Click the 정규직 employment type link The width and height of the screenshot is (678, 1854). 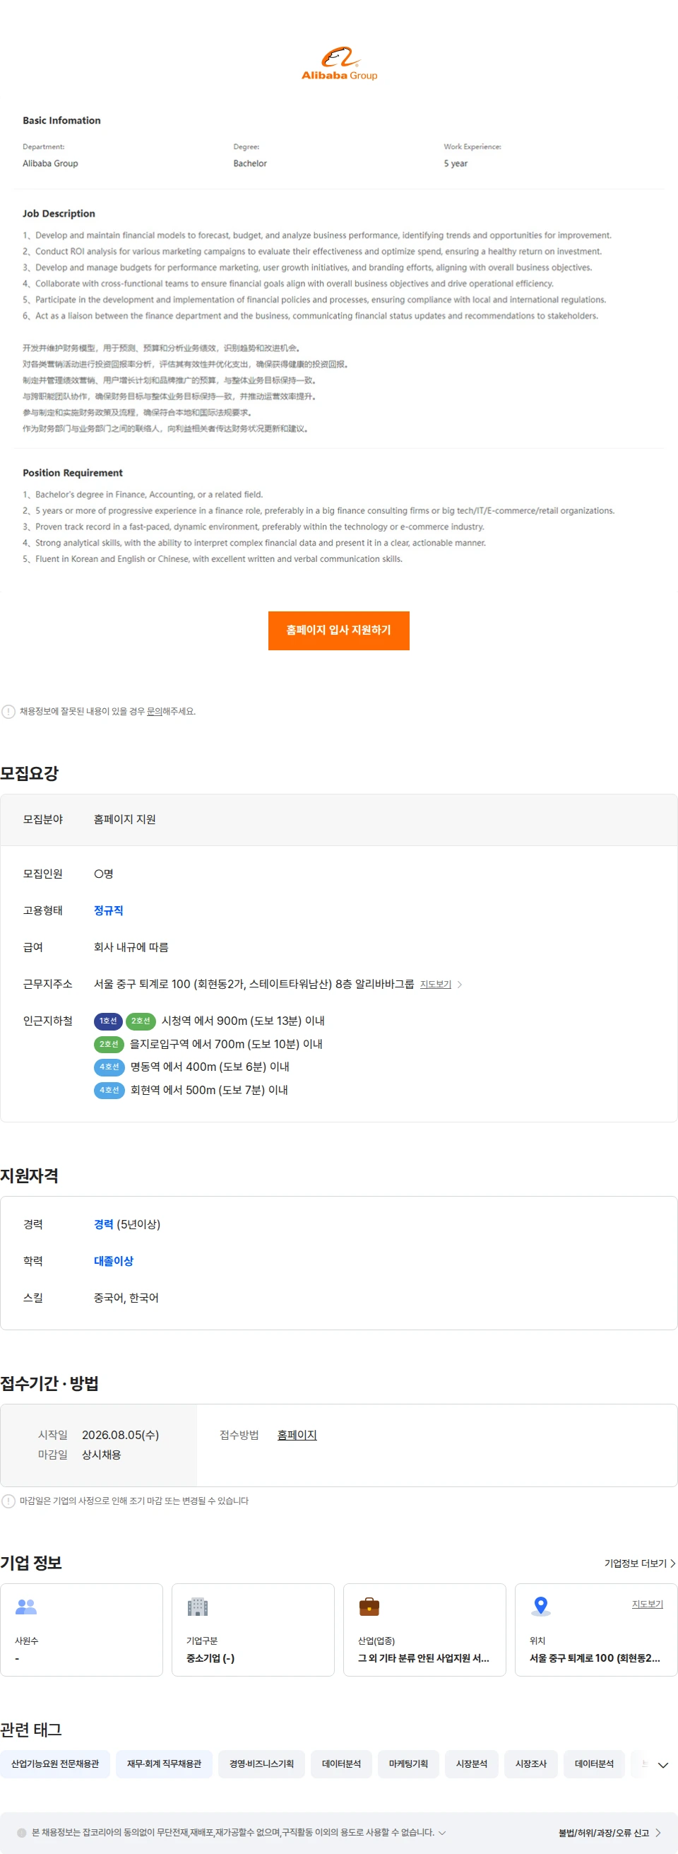click(x=109, y=910)
